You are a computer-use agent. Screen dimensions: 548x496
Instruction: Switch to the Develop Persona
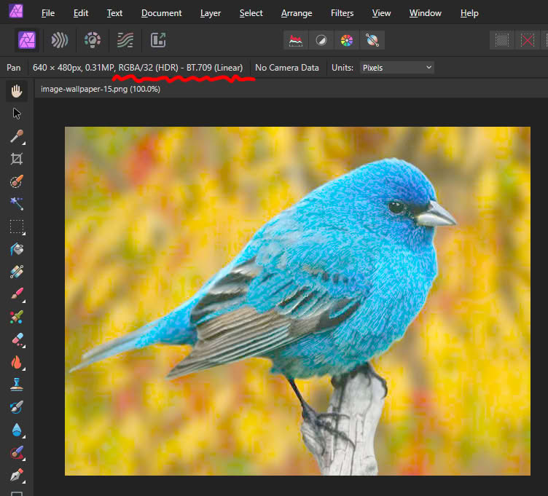[92, 40]
